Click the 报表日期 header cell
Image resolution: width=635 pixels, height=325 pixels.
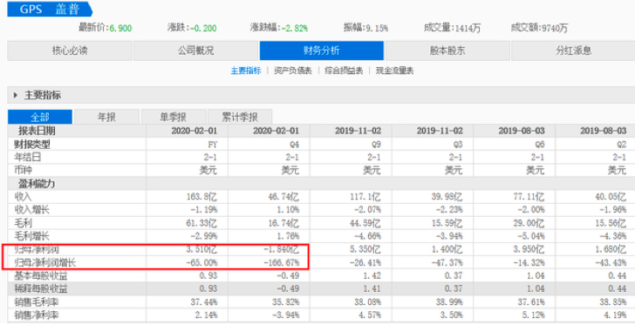[x=37, y=131]
